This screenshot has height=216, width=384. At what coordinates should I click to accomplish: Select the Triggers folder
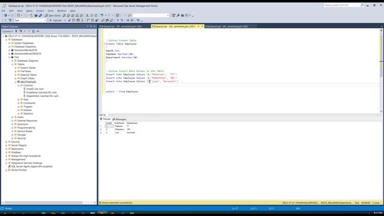(28, 107)
